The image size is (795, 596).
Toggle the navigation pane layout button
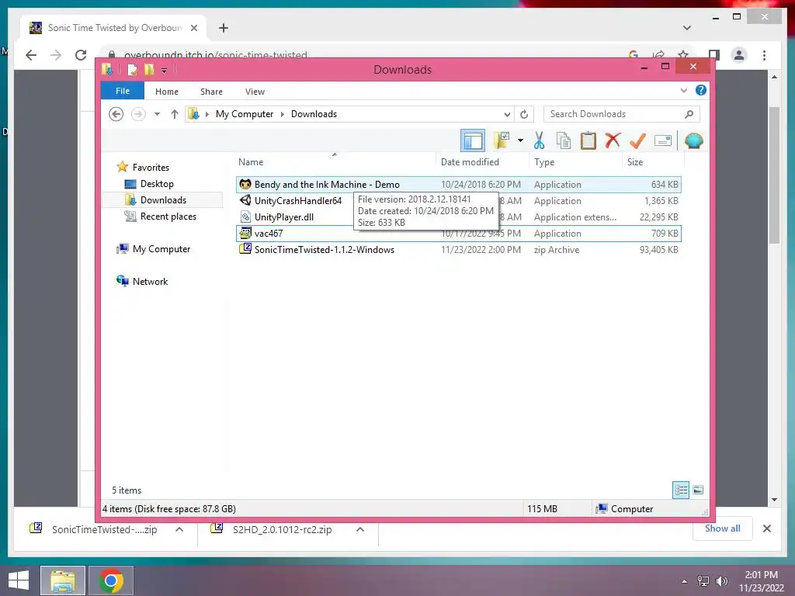(473, 140)
